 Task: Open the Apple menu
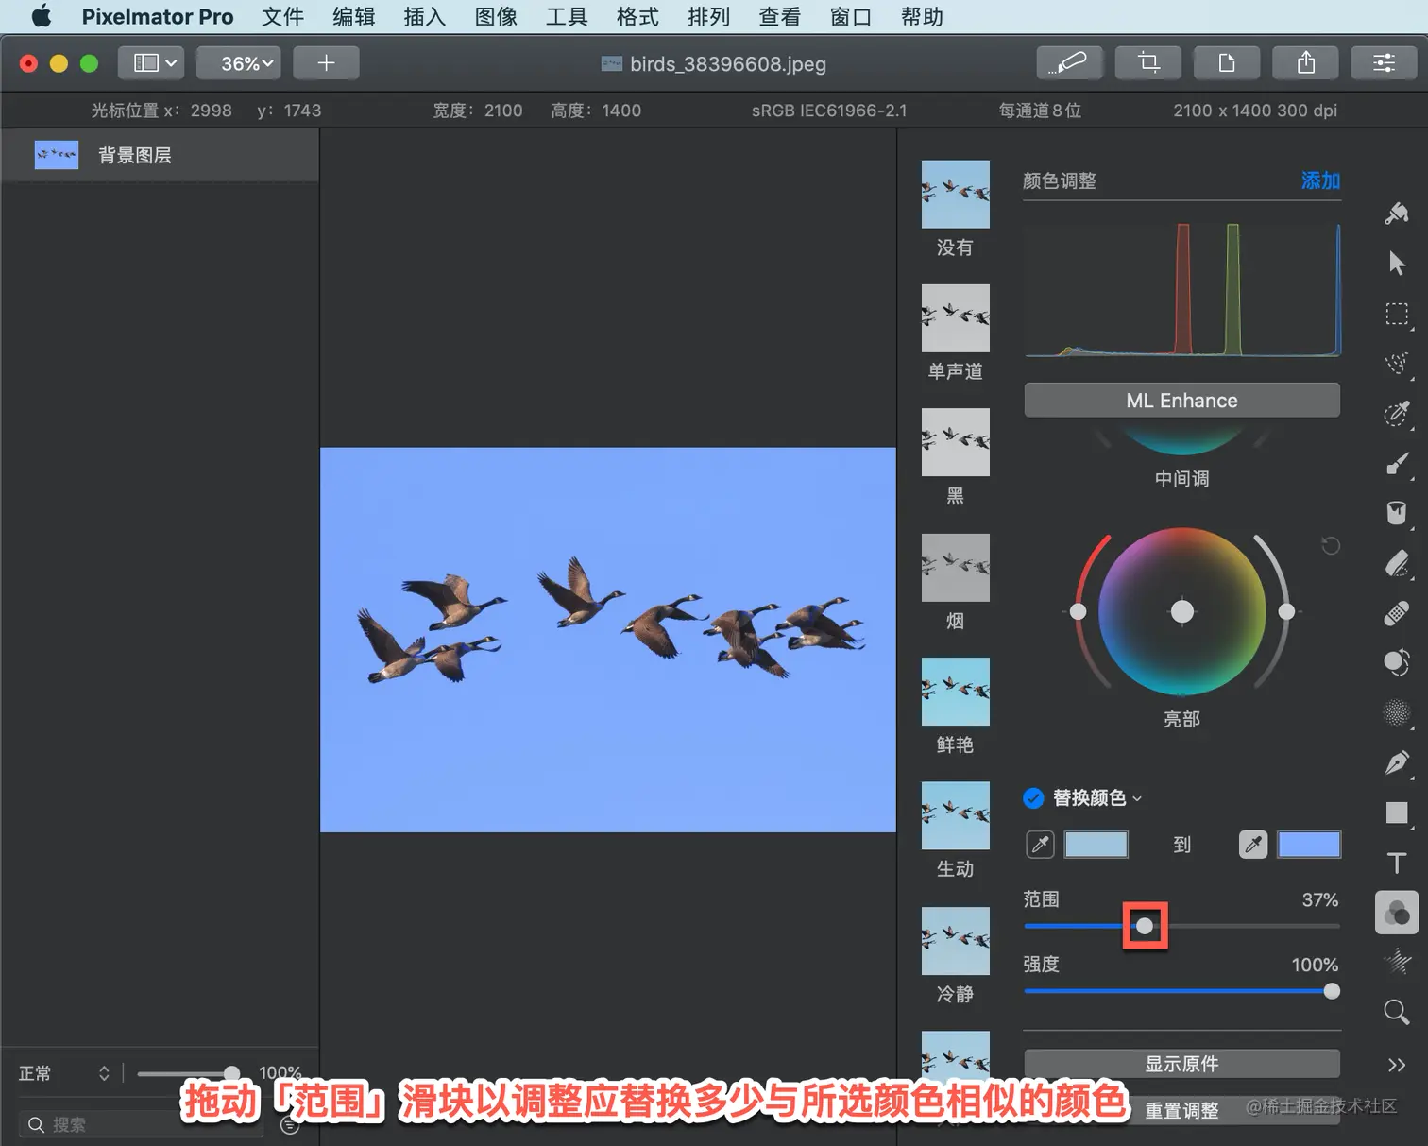[x=41, y=17]
